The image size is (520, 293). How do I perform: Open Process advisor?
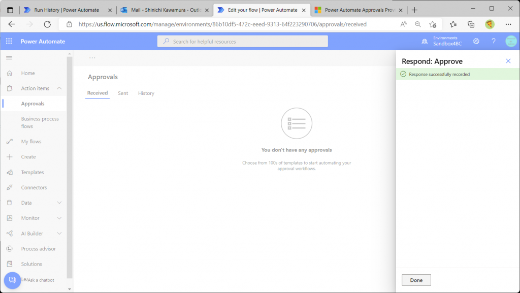(x=39, y=249)
